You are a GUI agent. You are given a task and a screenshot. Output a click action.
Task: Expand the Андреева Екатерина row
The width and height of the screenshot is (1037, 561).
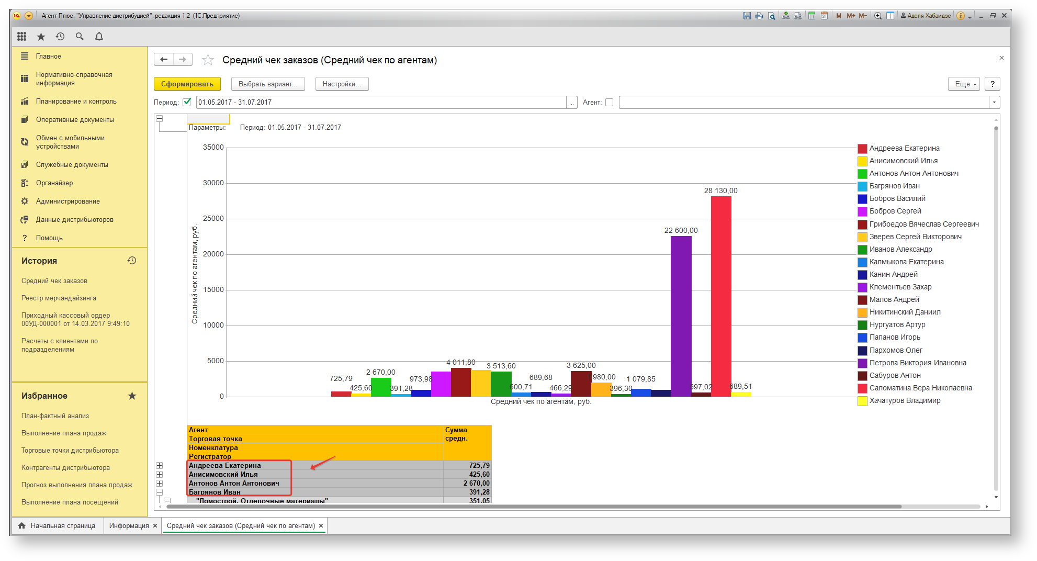(160, 465)
